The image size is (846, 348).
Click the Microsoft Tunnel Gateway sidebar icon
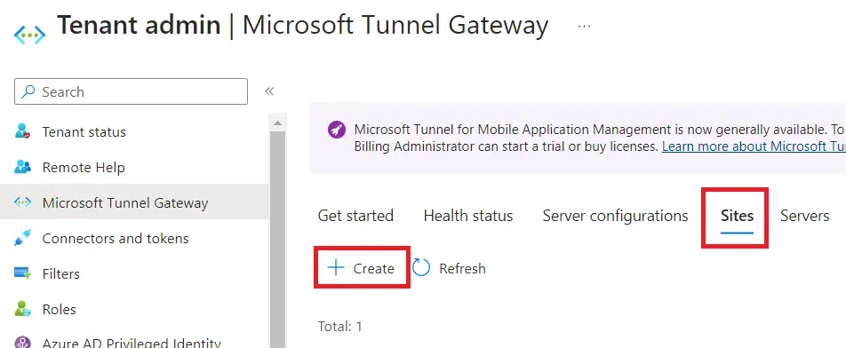[23, 202]
